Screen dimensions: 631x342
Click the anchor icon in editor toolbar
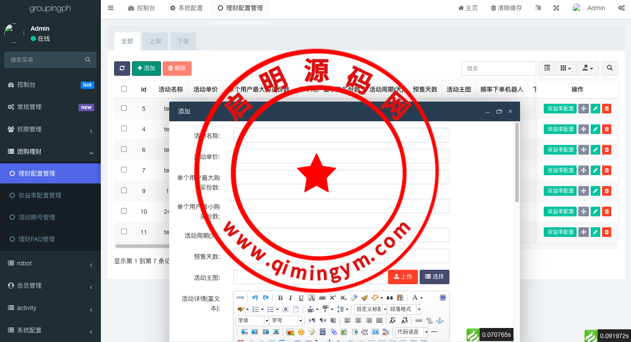(440, 321)
